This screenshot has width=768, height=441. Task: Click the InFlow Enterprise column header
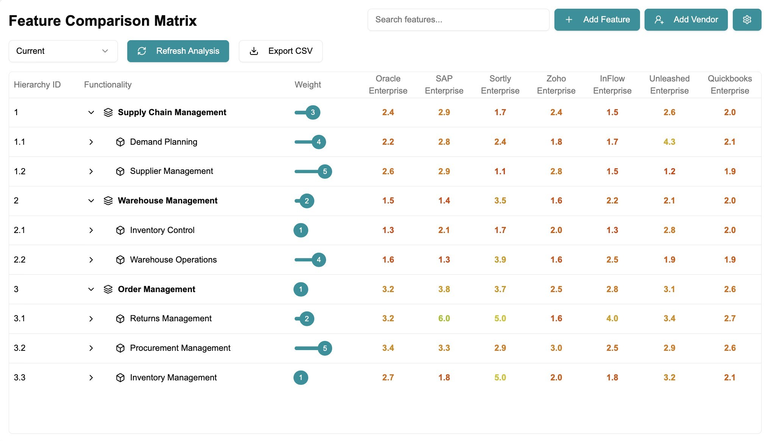tap(612, 85)
